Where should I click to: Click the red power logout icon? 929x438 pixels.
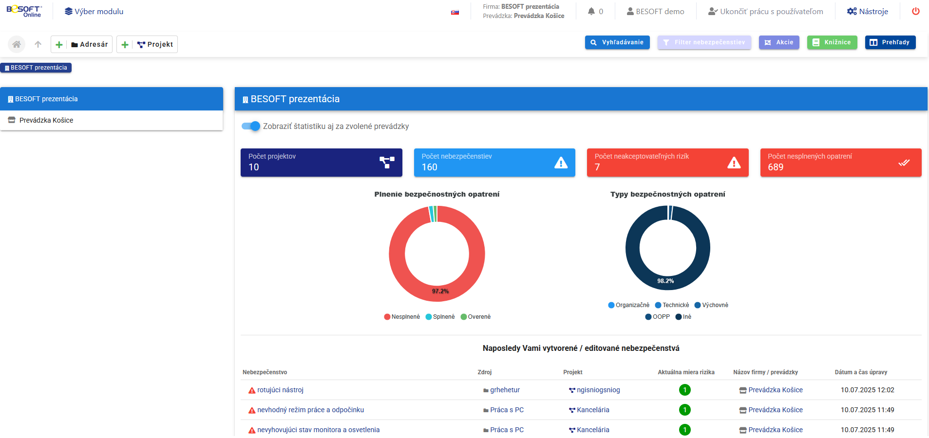click(916, 11)
